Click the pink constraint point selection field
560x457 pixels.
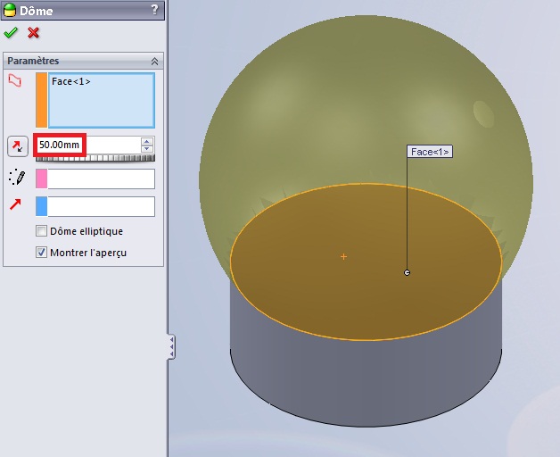(100, 179)
